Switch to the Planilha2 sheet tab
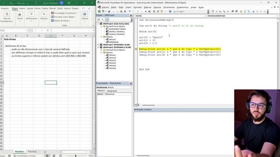Screen dimensions: 280x157 pos(32,152)
